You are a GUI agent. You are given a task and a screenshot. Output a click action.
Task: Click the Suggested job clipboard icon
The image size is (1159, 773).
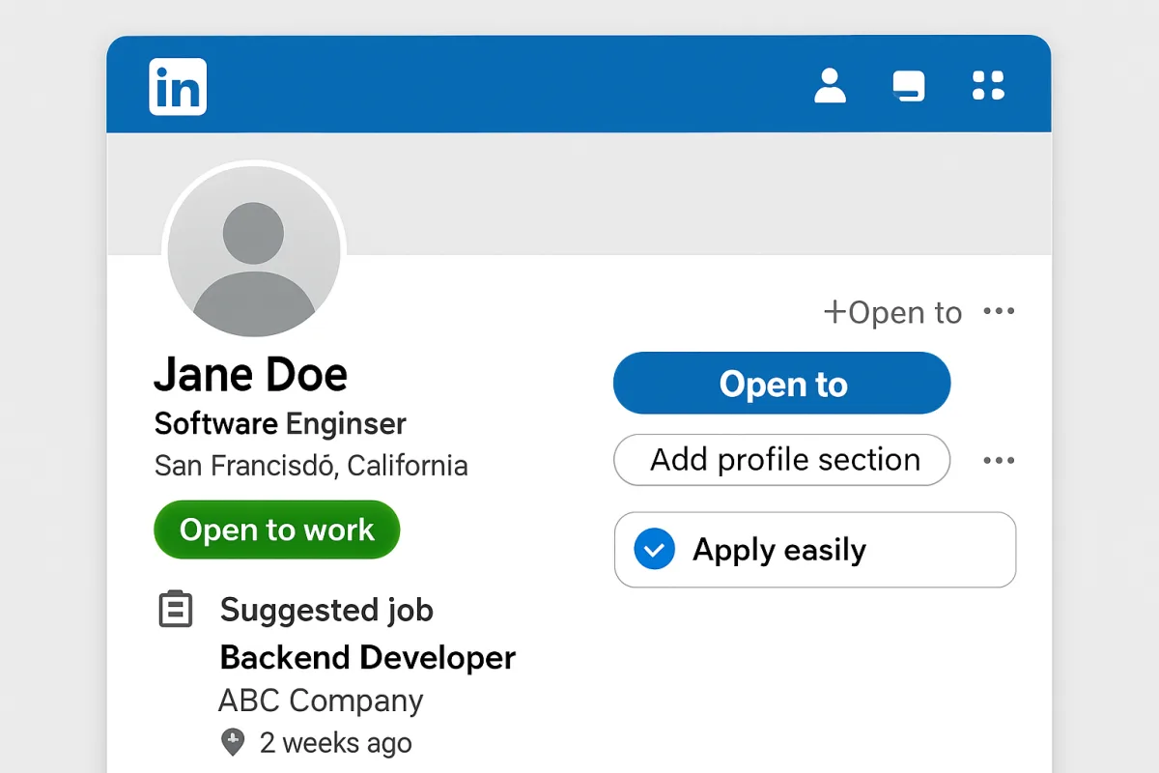click(175, 610)
